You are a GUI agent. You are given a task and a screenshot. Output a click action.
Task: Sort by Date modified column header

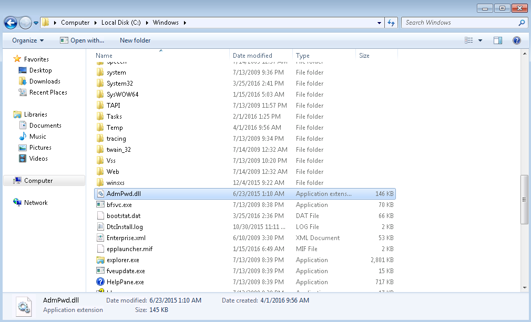click(261, 56)
